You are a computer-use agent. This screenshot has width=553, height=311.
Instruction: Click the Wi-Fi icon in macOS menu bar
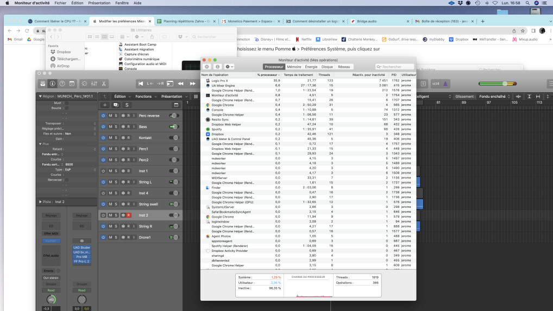[495, 3]
